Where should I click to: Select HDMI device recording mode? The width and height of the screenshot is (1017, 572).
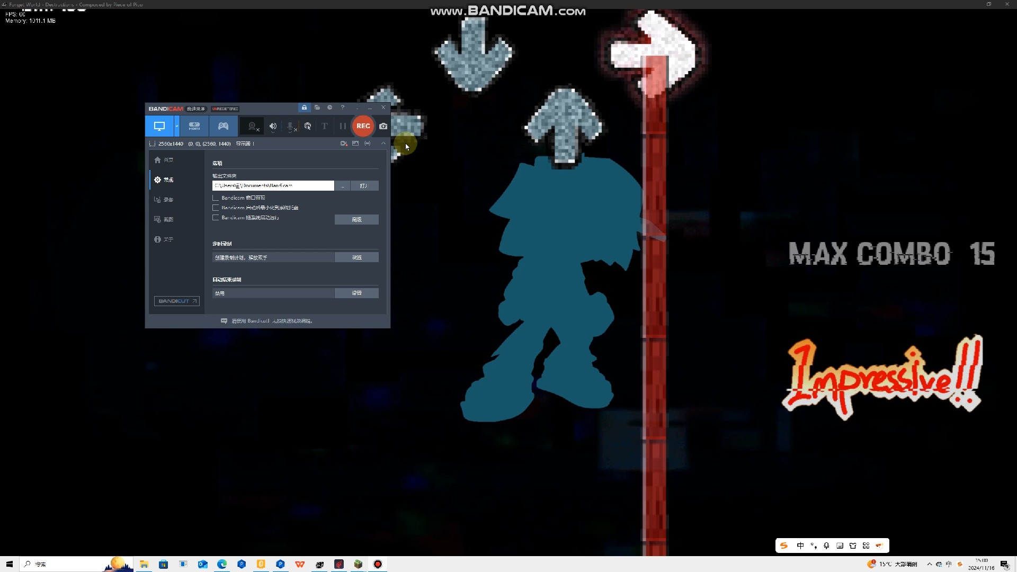click(194, 126)
